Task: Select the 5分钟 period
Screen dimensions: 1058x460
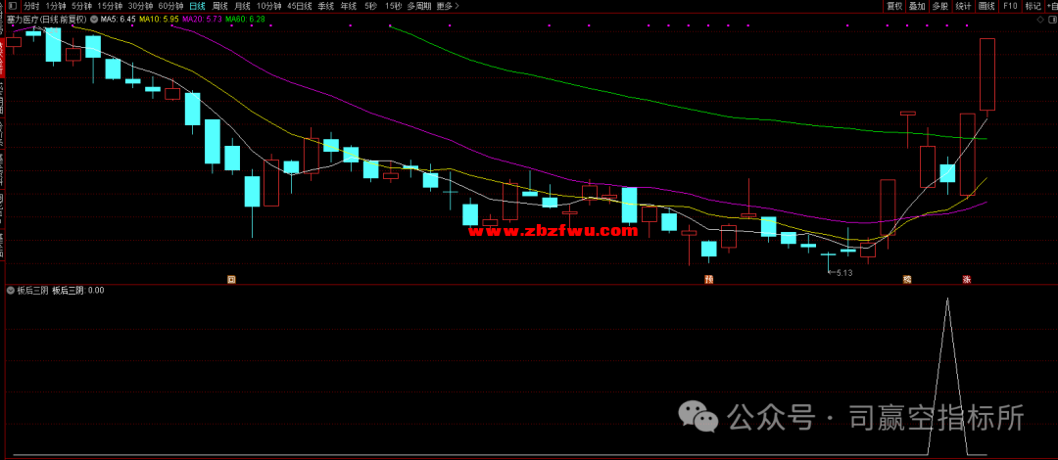Action: pos(81,6)
